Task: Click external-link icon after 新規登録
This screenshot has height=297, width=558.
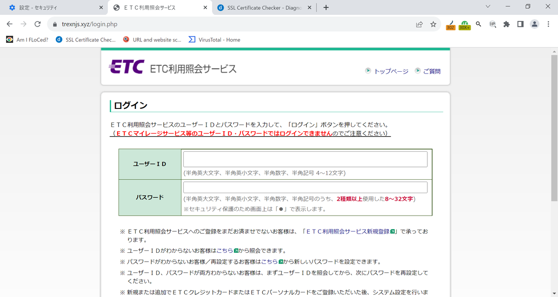Action: click(x=392, y=231)
